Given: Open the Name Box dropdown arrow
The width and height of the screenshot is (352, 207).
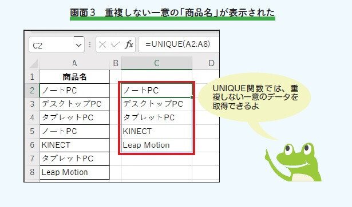Looking at the screenshot, I should [78, 45].
